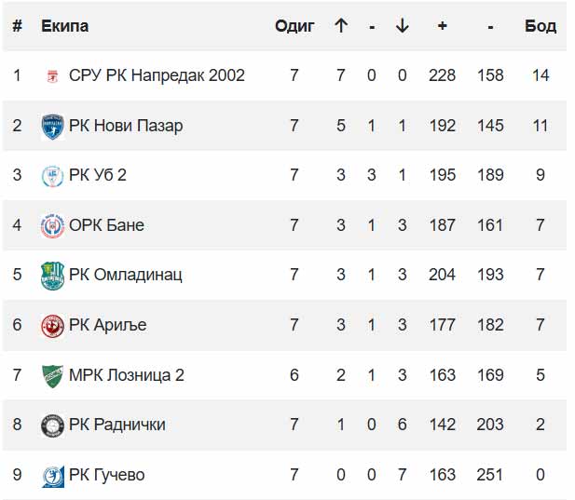Select the РК Гучево team name

click(x=107, y=475)
